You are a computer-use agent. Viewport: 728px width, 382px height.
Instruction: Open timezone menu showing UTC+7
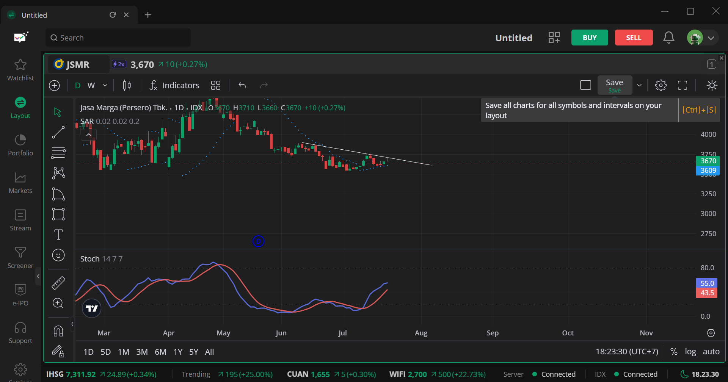pyautogui.click(x=627, y=352)
